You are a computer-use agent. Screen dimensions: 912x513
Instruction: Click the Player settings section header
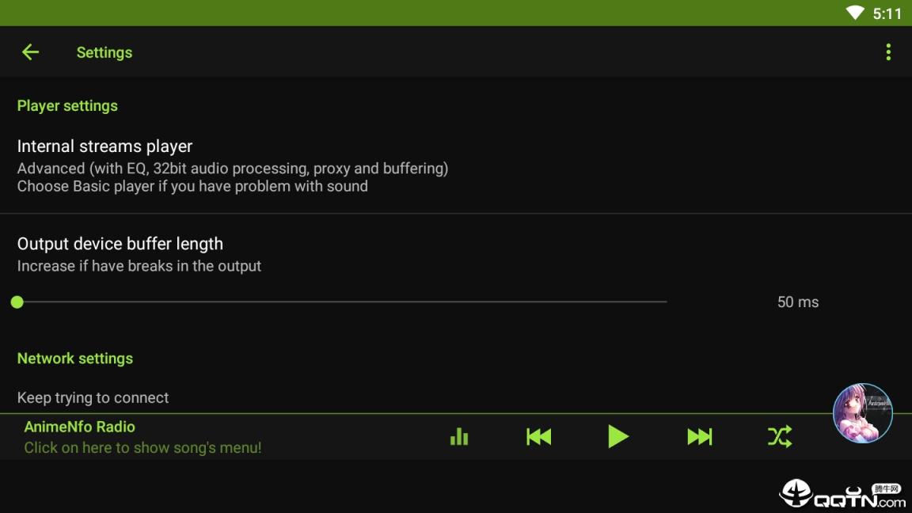(67, 106)
